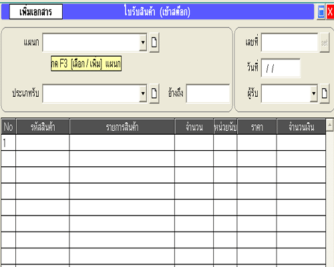Click the จำนวนเงิน column header
The image size is (334, 267).
(x=301, y=127)
